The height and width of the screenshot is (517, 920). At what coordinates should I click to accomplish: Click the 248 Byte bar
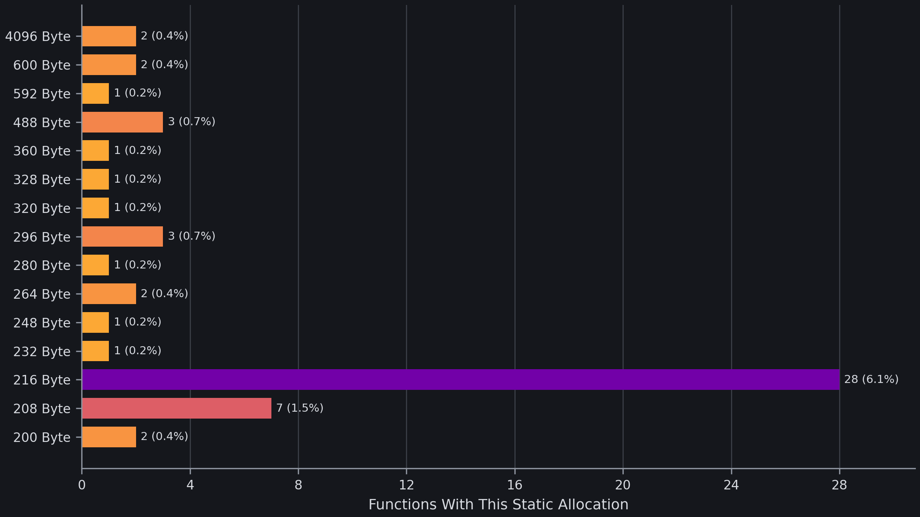pyautogui.click(x=95, y=322)
